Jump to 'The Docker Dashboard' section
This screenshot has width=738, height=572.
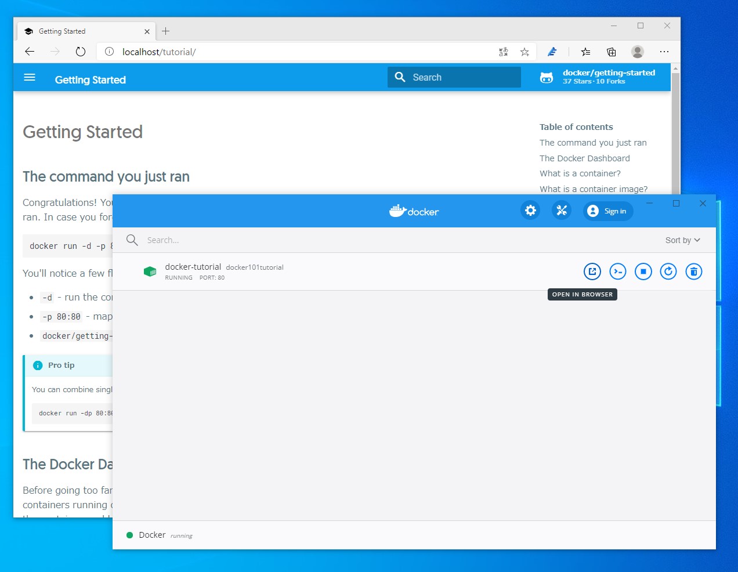pyautogui.click(x=584, y=158)
